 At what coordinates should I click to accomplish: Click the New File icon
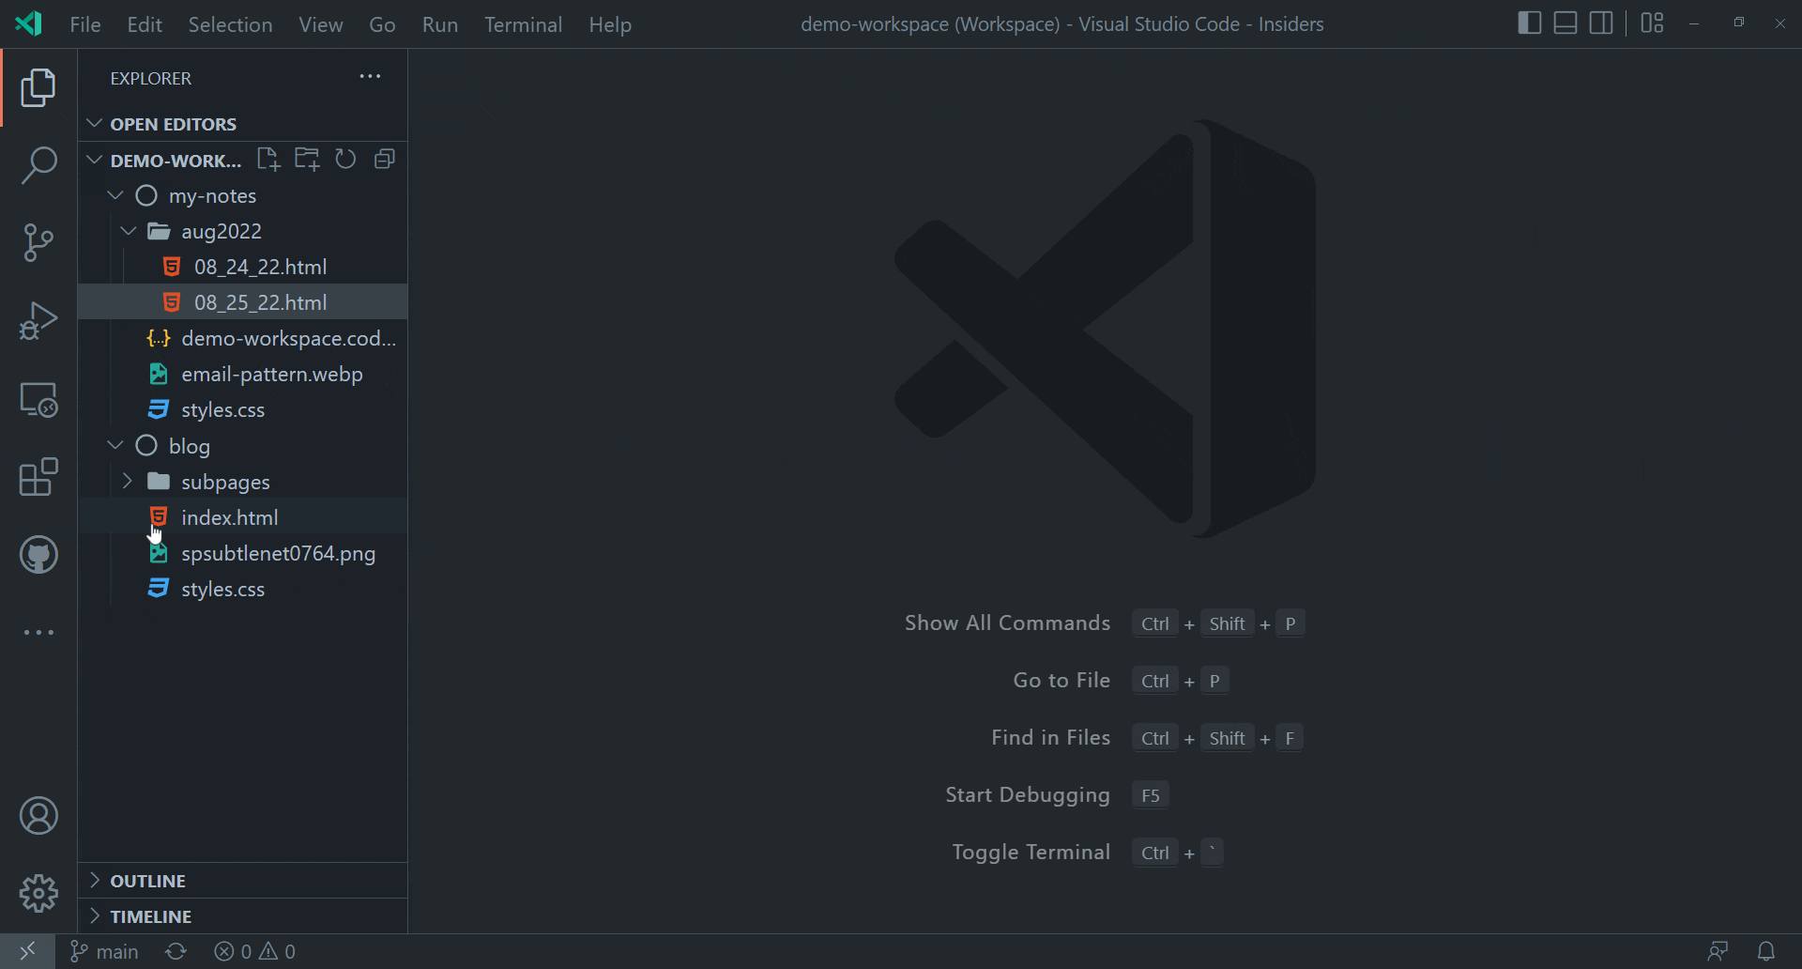click(x=268, y=160)
